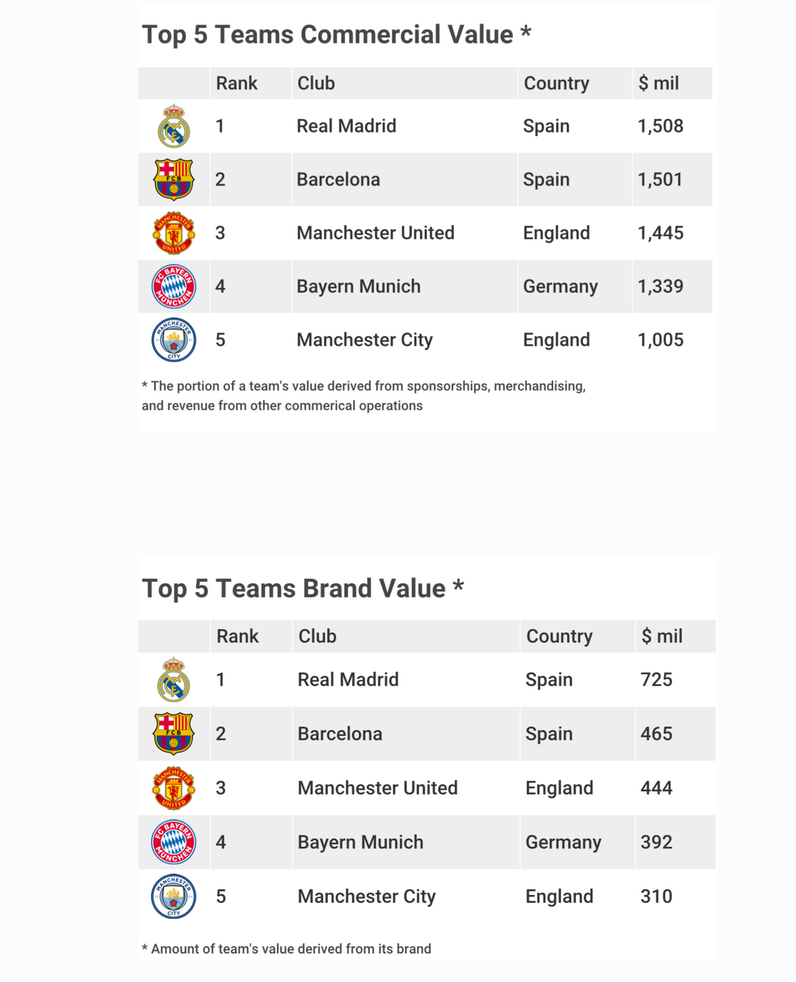The height and width of the screenshot is (982, 796).
Task: Click the Country header in Brand Value table
Action: pyautogui.click(x=559, y=636)
